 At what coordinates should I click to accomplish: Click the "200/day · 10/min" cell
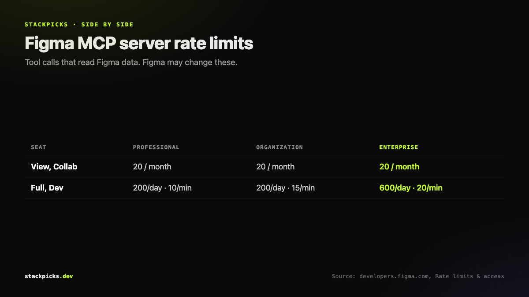162,188
